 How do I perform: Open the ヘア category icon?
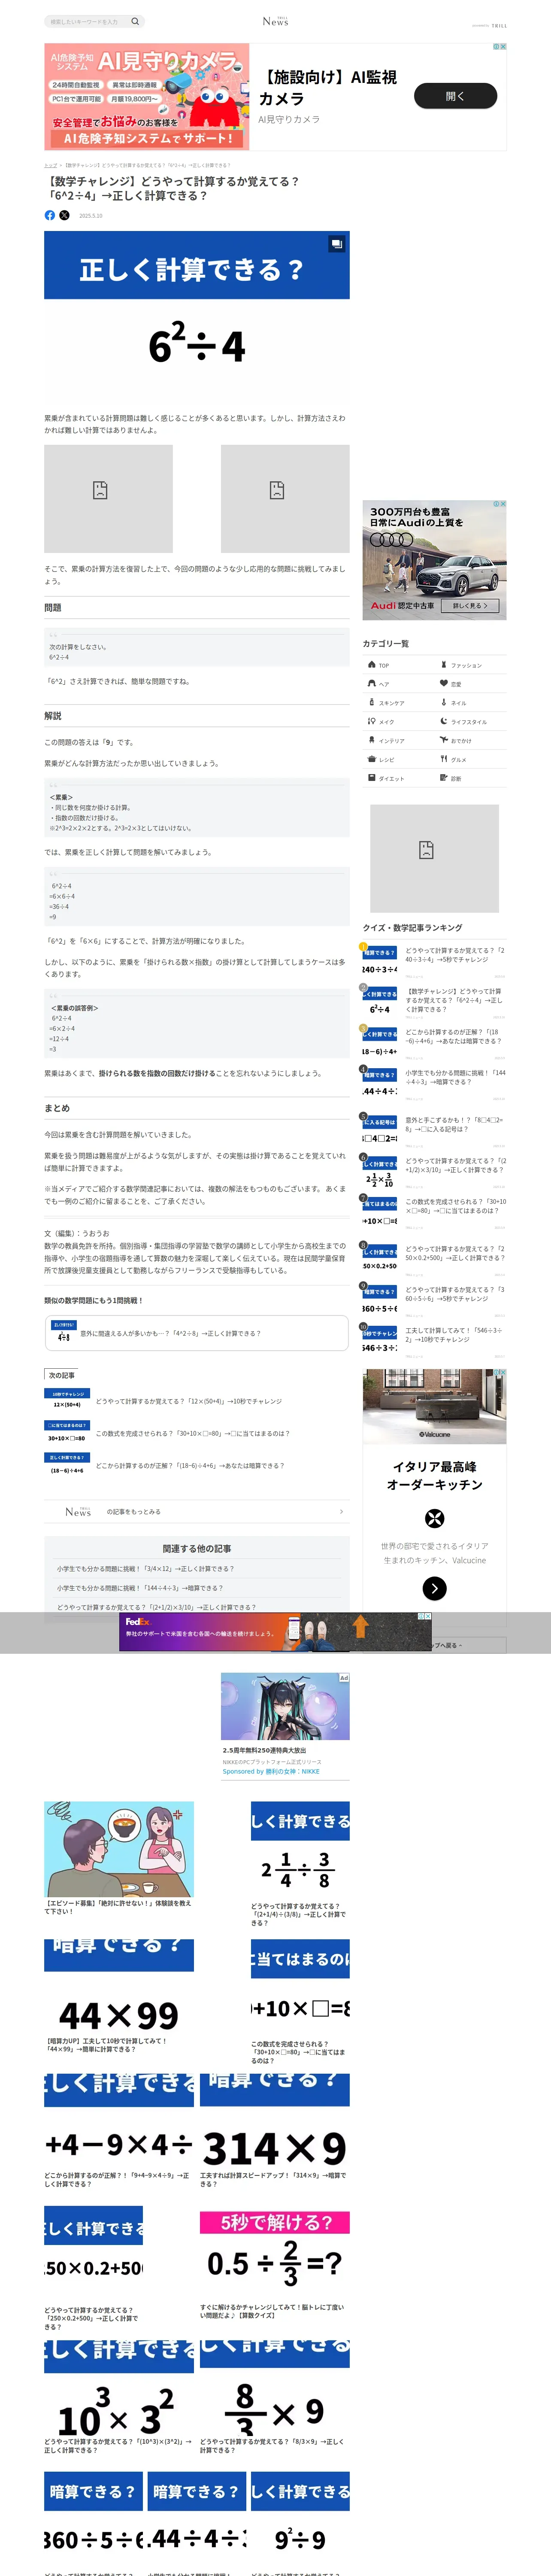(x=372, y=683)
